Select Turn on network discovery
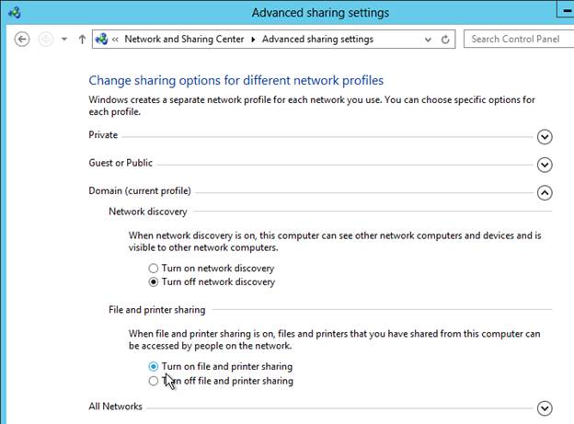 tap(154, 269)
